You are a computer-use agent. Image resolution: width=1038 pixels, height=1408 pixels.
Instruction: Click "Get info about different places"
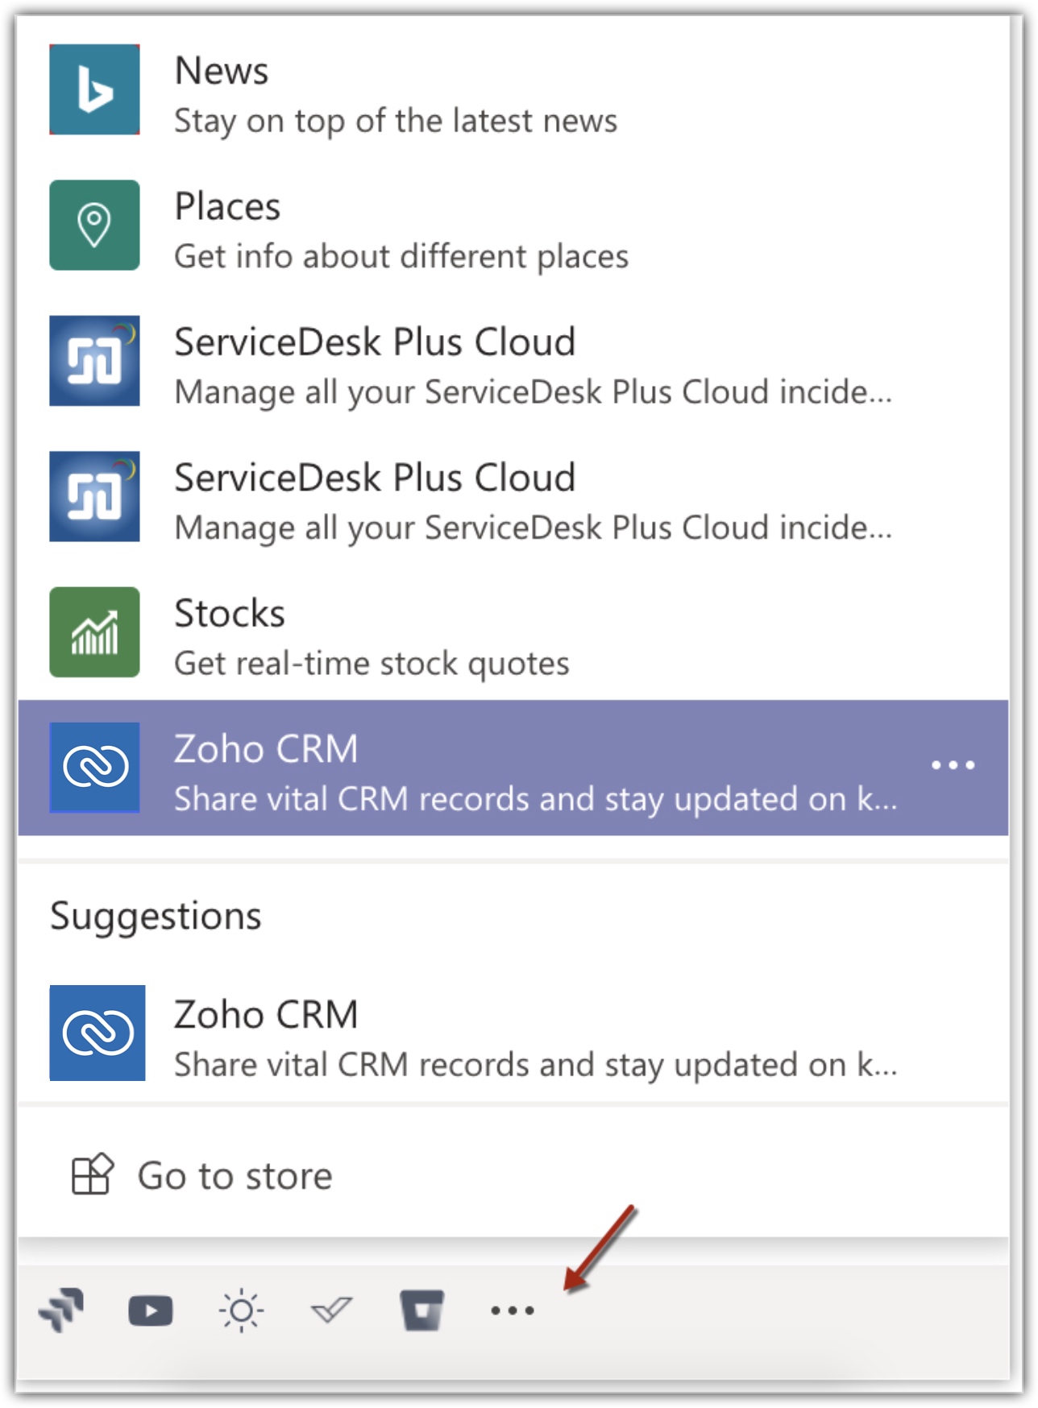point(401,256)
